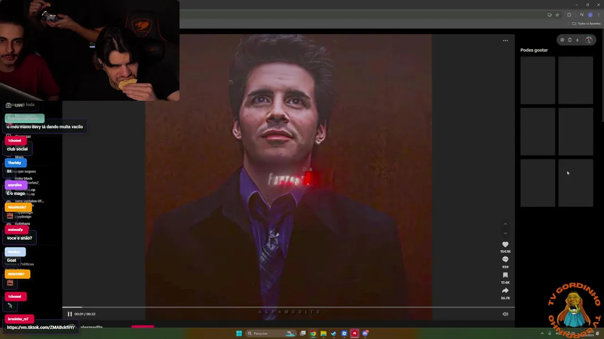
Task: Open the red app icon in taskbar
Action: pyautogui.click(x=354, y=333)
